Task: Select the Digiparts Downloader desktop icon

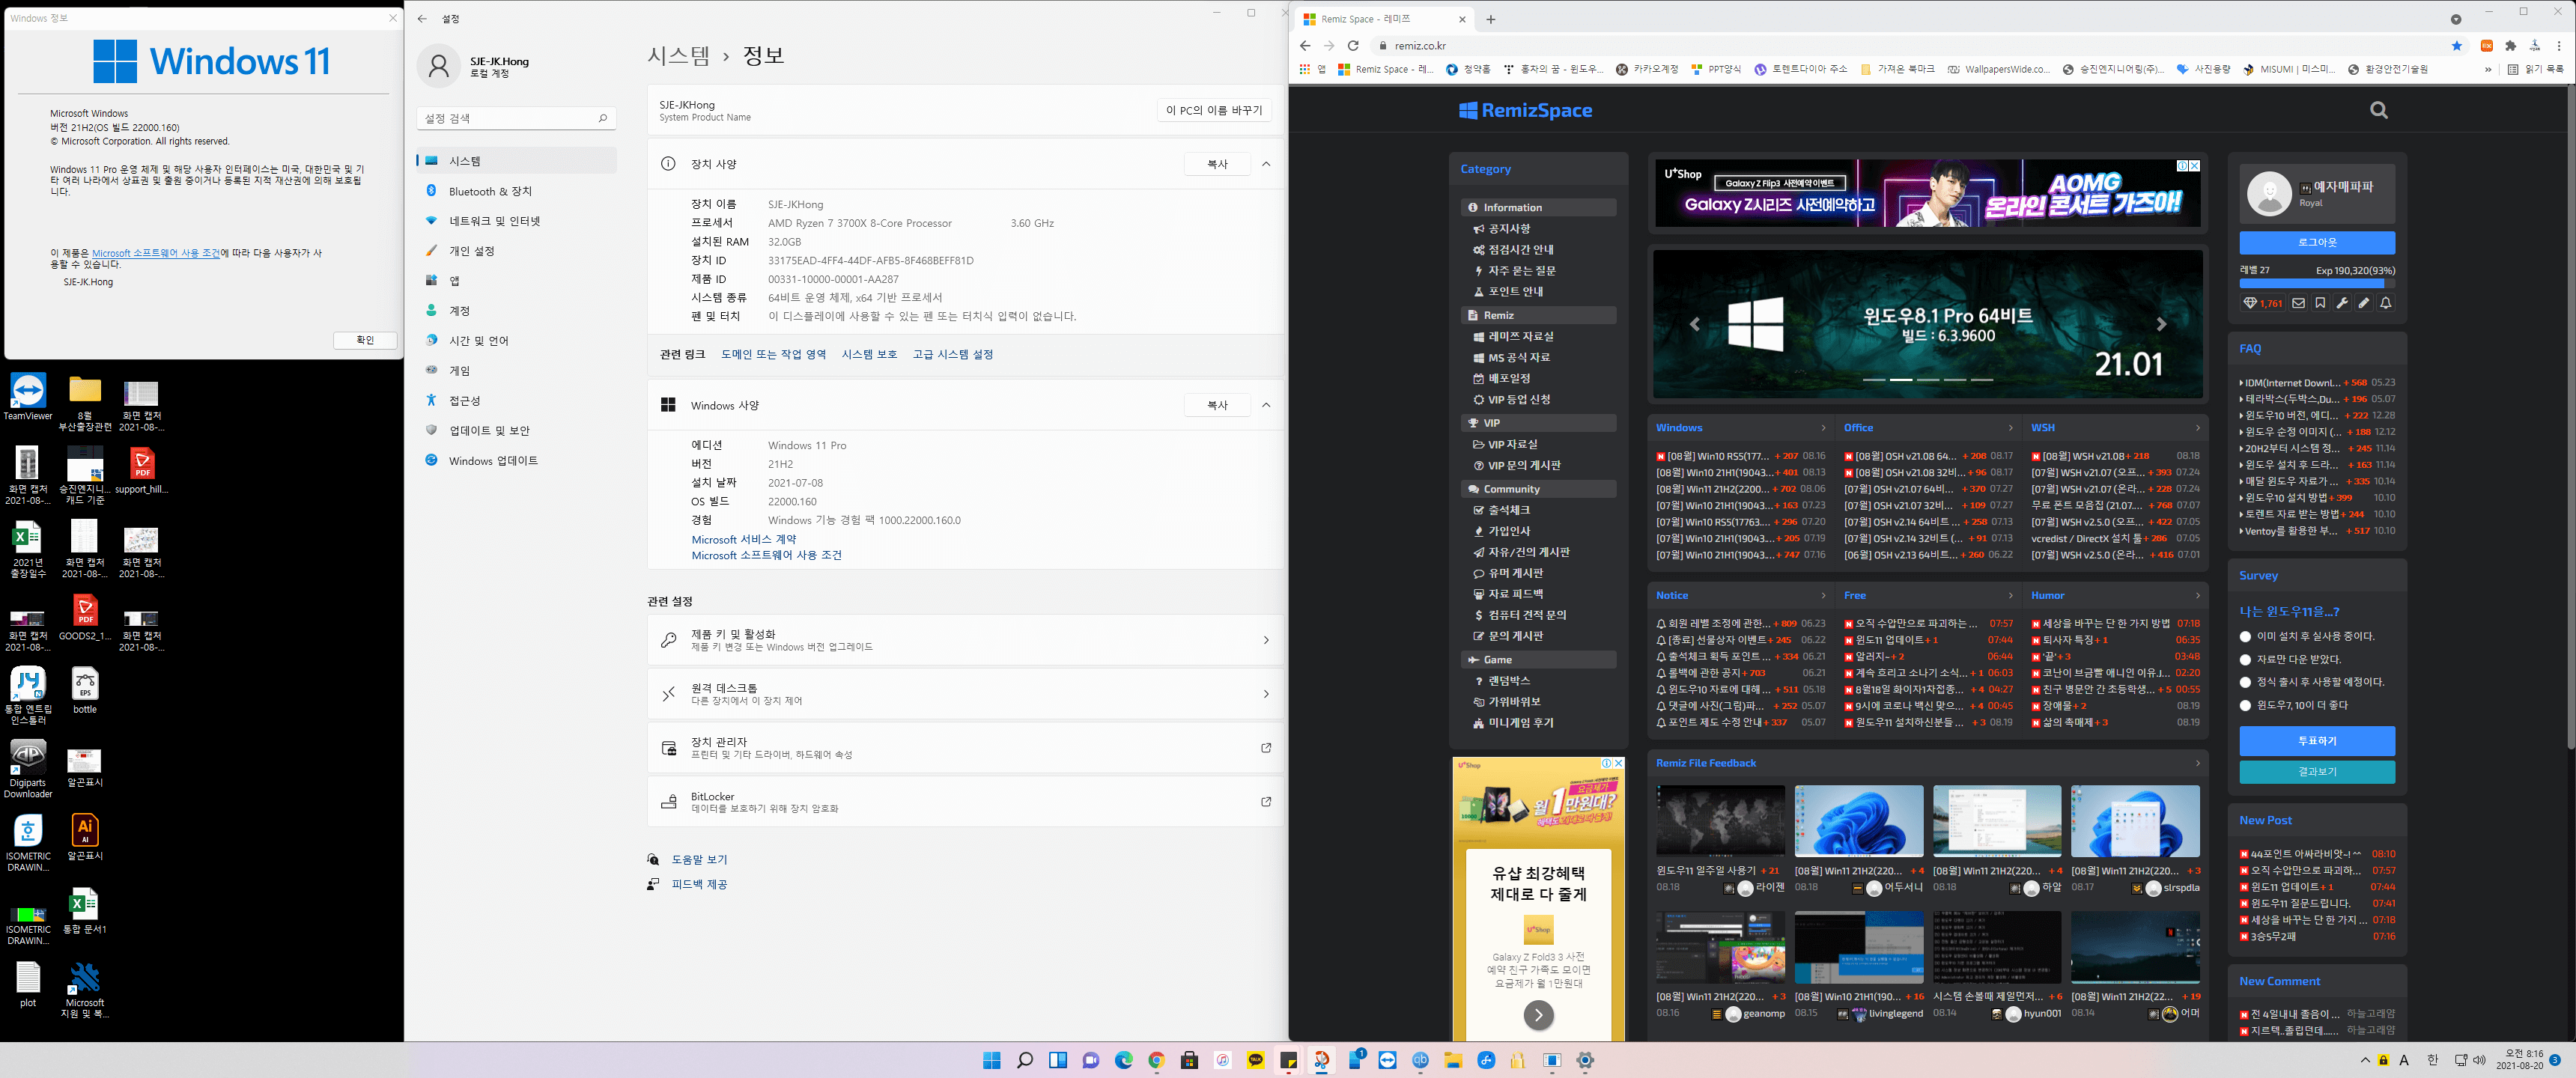Action: (28, 769)
